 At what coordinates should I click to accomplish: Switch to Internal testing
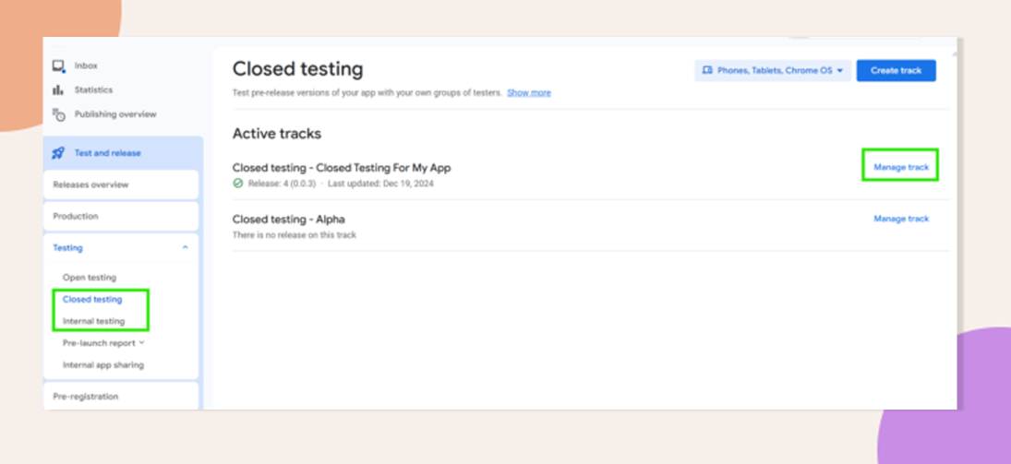pyautogui.click(x=93, y=321)
